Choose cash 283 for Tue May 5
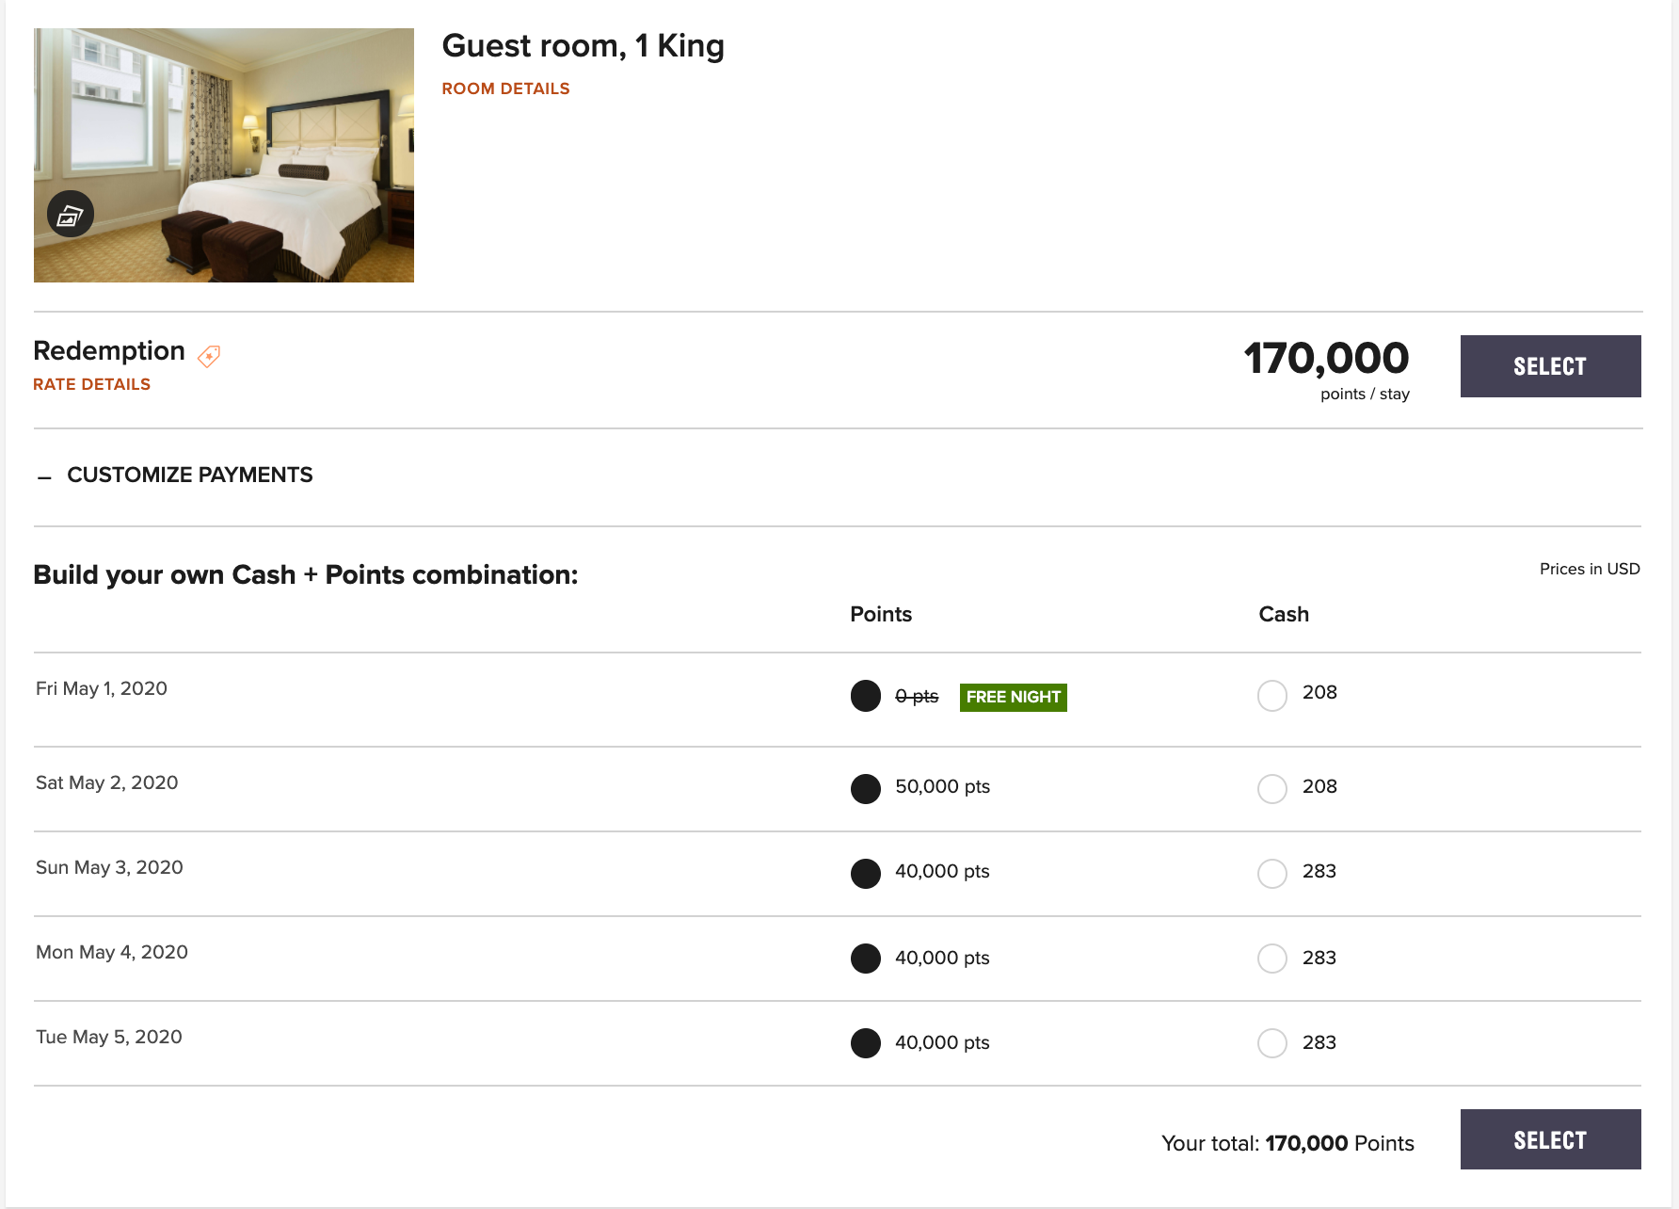 [1271, 1043]
